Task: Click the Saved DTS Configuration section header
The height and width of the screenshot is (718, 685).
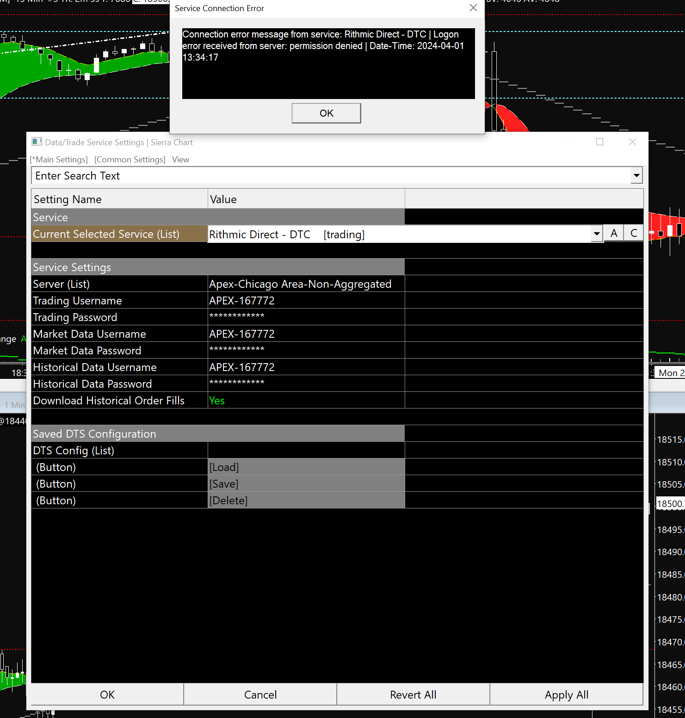Action: coord(218,434)
